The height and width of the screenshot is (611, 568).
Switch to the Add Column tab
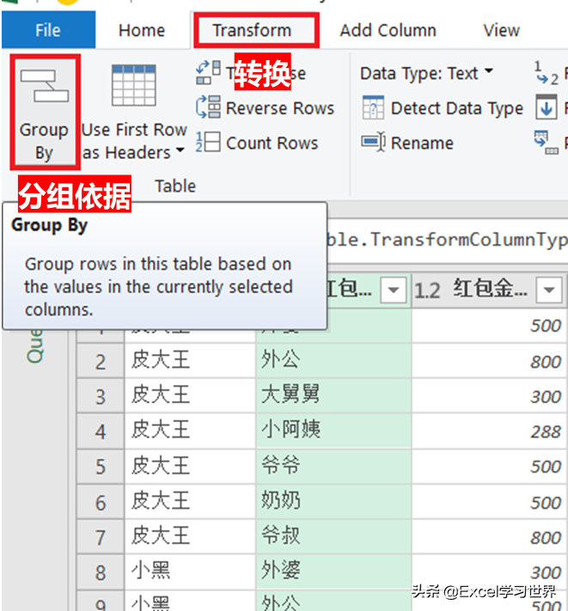point(388,30)
